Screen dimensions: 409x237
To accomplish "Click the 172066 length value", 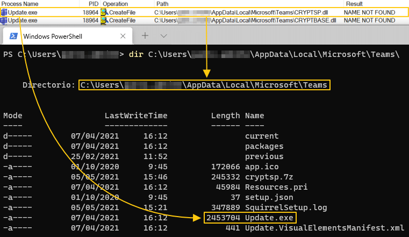I will coord(225,167).
